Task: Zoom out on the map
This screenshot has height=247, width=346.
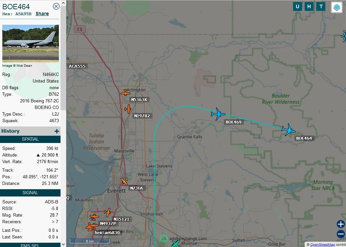Action: [x=341, y=234]
